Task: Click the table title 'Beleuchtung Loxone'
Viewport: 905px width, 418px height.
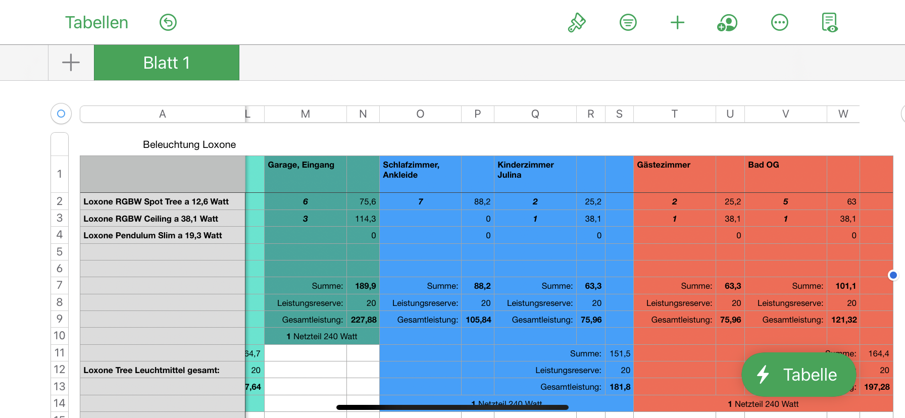Action: pyautogui.click(x=189, y=144)
